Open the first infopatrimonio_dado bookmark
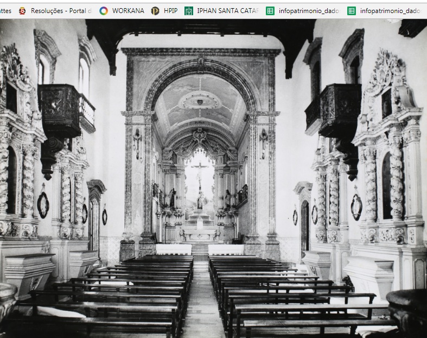Screen dimensions: 427x338 (309, 10)
